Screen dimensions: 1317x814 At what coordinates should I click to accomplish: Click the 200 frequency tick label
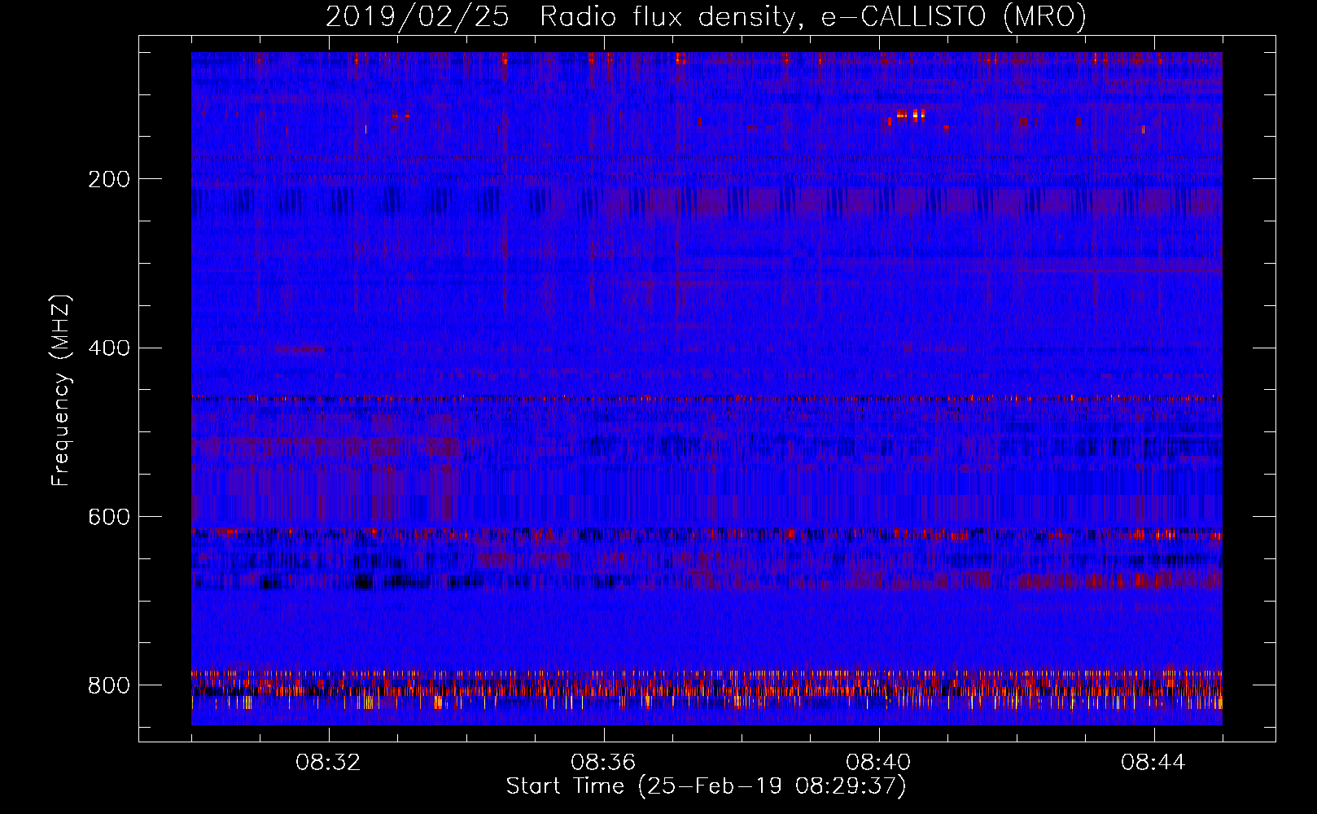pos(109,179)
